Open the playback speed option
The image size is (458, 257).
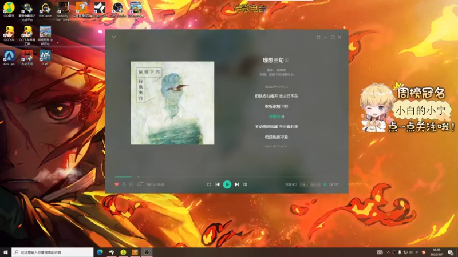point(304,184)
